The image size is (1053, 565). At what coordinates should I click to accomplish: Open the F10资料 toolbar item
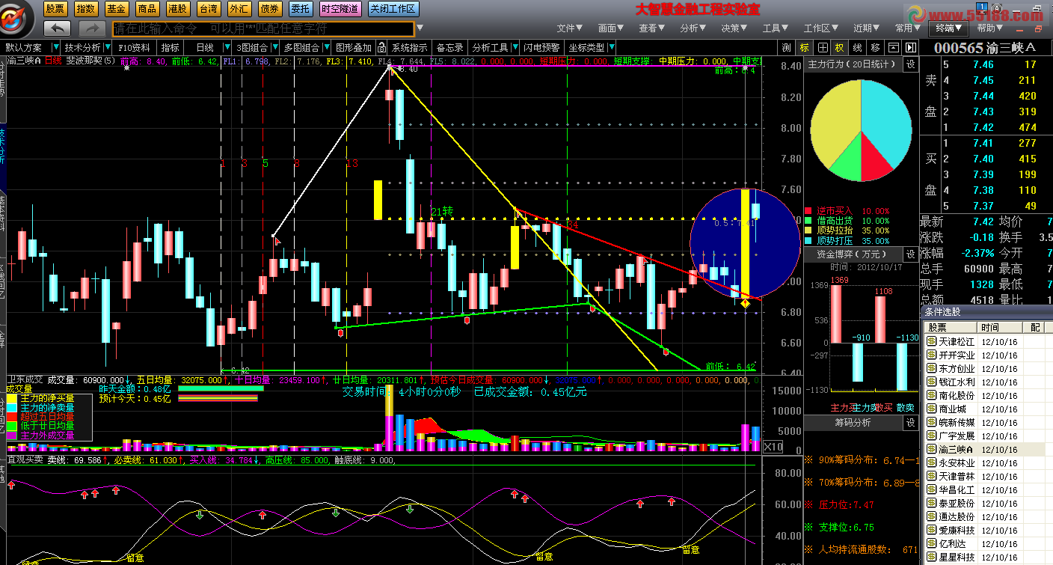135,47
